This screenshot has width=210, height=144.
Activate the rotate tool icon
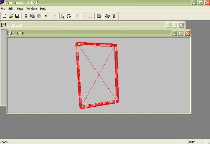pos(69,16)
